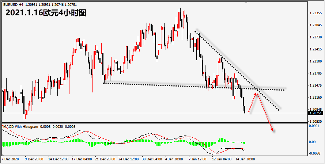Click price axis label 1.21160
The width and height of the screenshot is (325, 164).
[315, 97]
